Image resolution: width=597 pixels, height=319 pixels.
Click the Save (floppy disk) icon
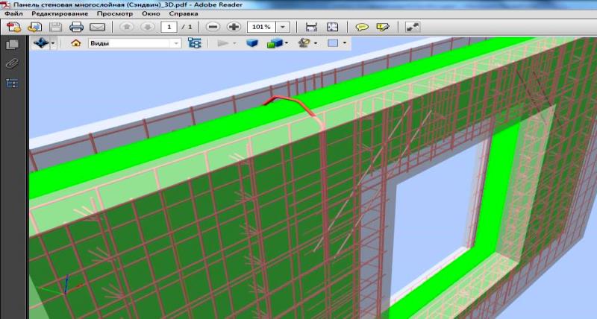click(x=55, y=27)
